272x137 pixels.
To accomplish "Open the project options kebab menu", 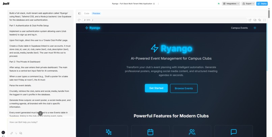I will coord(158,4).
